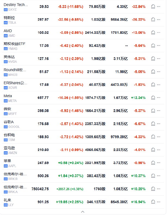Viewport: 167px width, 218px height.
Task: Open 微软 stock name
Action: pyautogui.click(x=7, y=109)
